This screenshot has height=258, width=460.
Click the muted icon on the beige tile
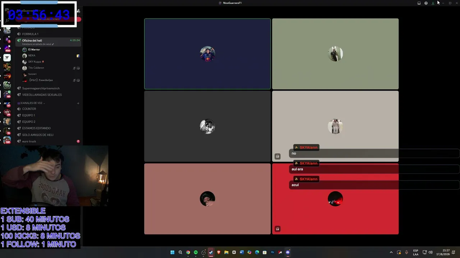(x=277, y=156)
